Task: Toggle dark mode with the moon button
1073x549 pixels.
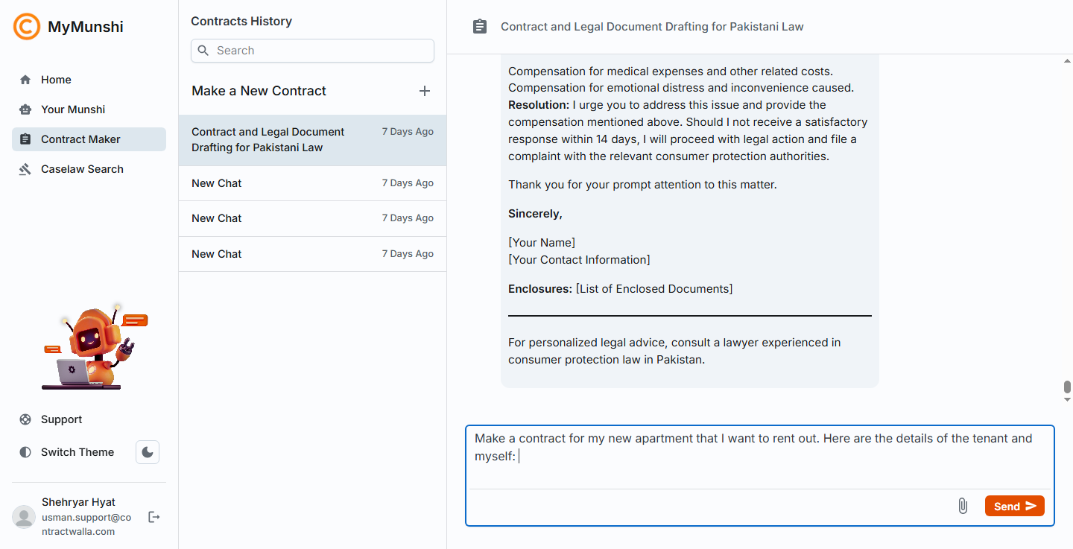Action: (148, 452)
